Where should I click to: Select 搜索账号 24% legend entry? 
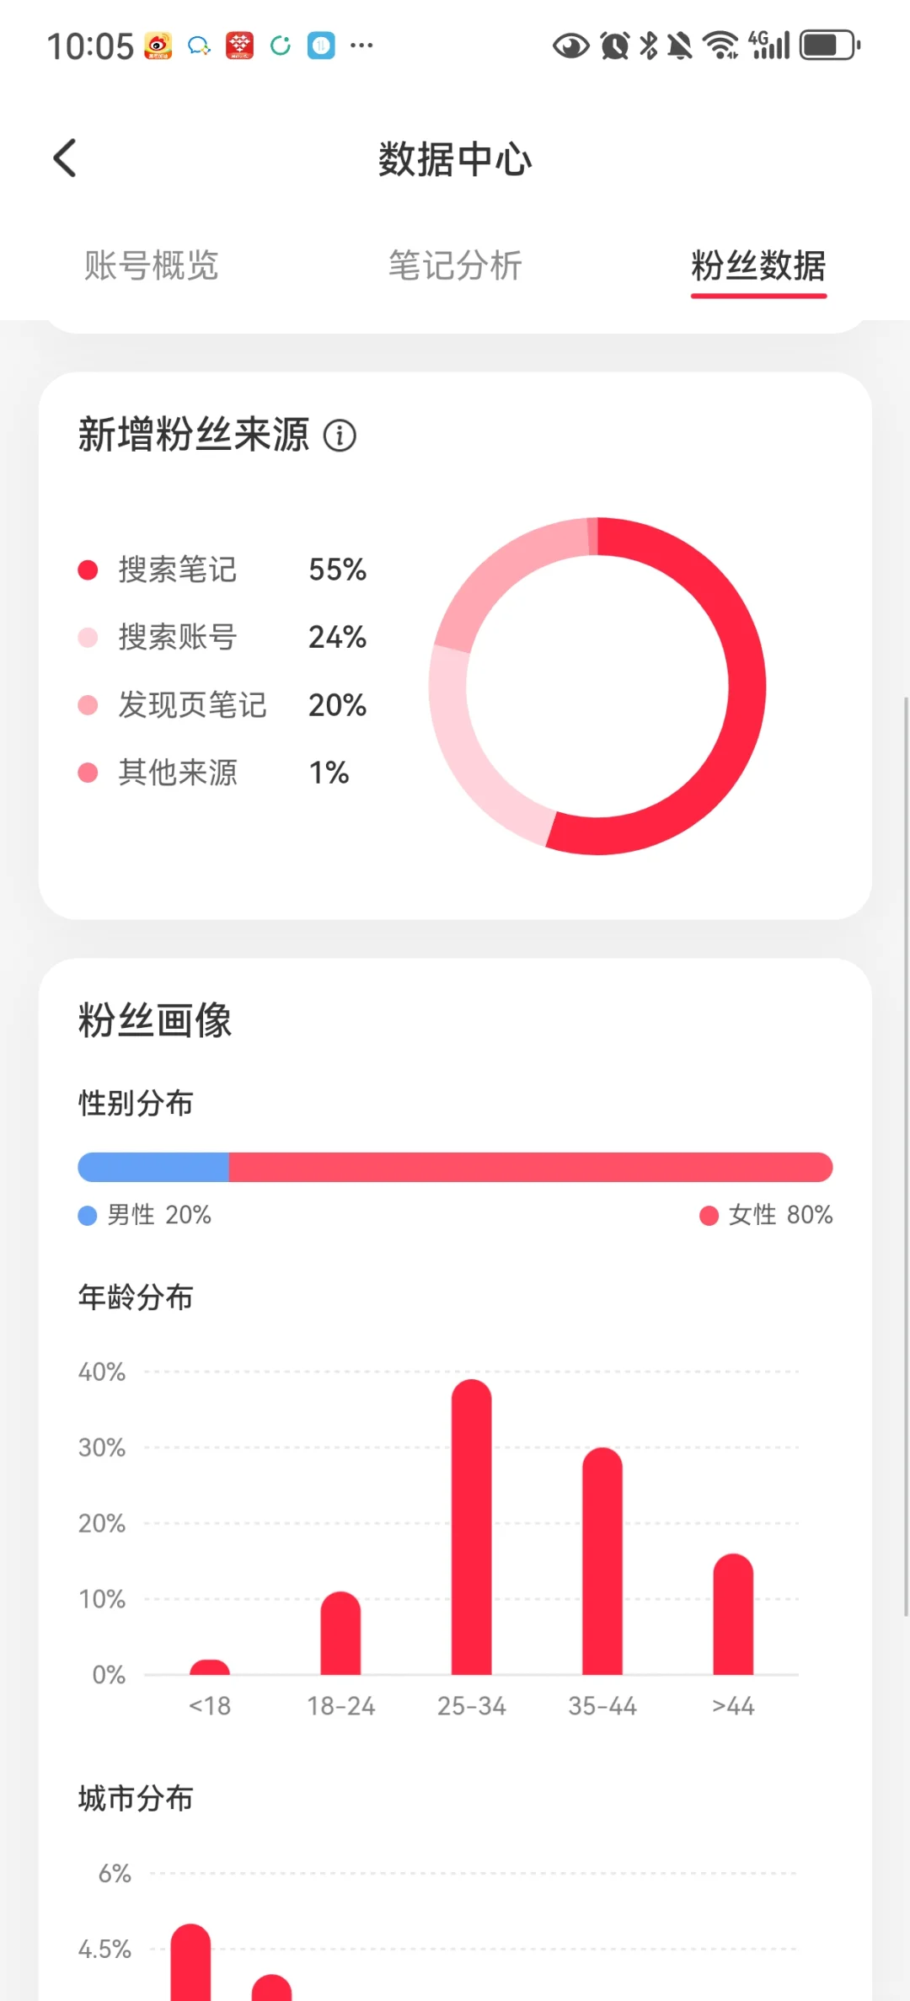pos(222,637)
